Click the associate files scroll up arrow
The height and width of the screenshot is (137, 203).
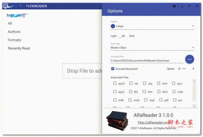[x=194, y=81]
